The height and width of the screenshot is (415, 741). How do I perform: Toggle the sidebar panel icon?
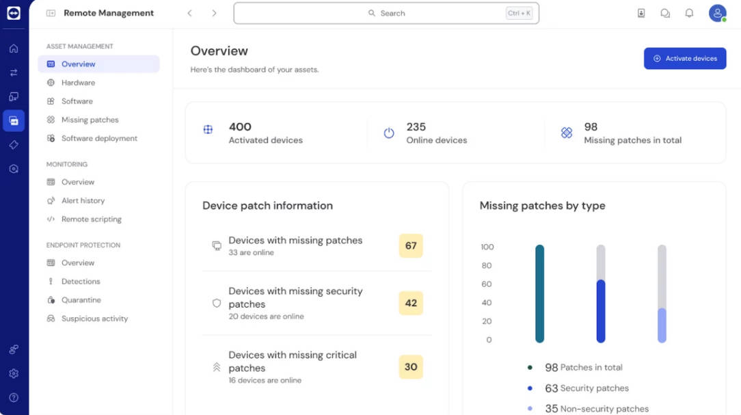pos(51,13)
